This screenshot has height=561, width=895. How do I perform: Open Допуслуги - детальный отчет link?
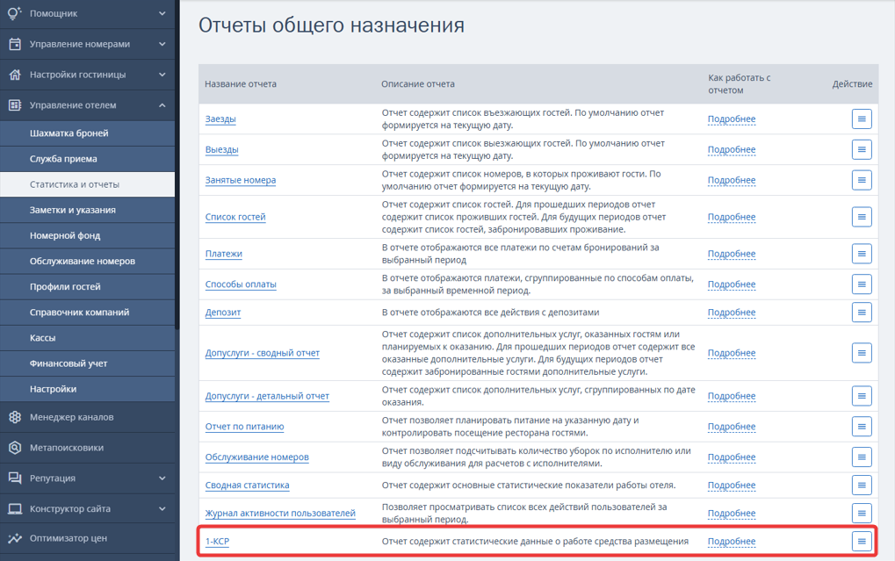click(x=267, y=396)
